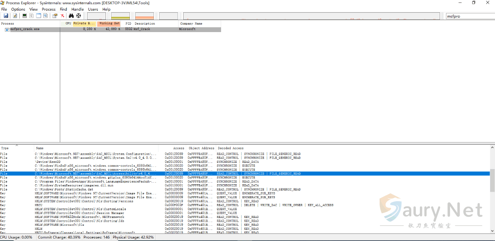This screenshot has width=495, height=241.
Task: Click the Save toolbar icon
Action: pyautogui.click(x=6, y=16)
